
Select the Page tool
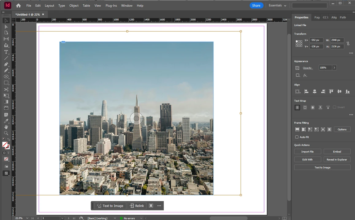[6, 33]
